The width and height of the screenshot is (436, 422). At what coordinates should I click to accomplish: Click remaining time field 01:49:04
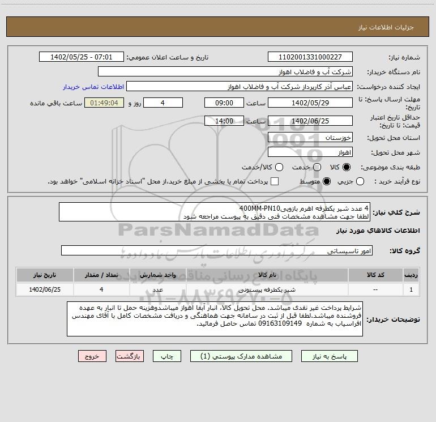point(104,103)
